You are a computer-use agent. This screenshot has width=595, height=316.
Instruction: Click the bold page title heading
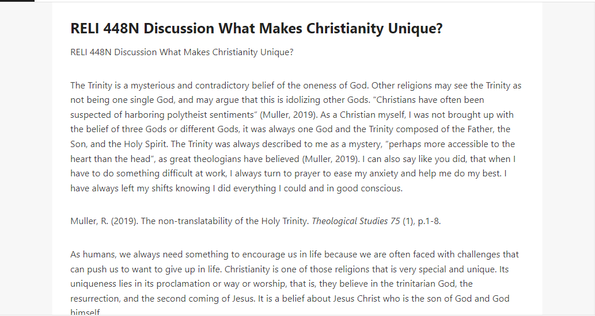[256, 28]
